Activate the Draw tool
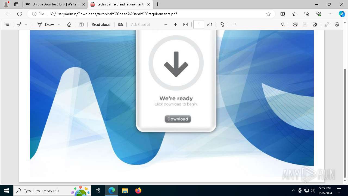 (46, 24)
